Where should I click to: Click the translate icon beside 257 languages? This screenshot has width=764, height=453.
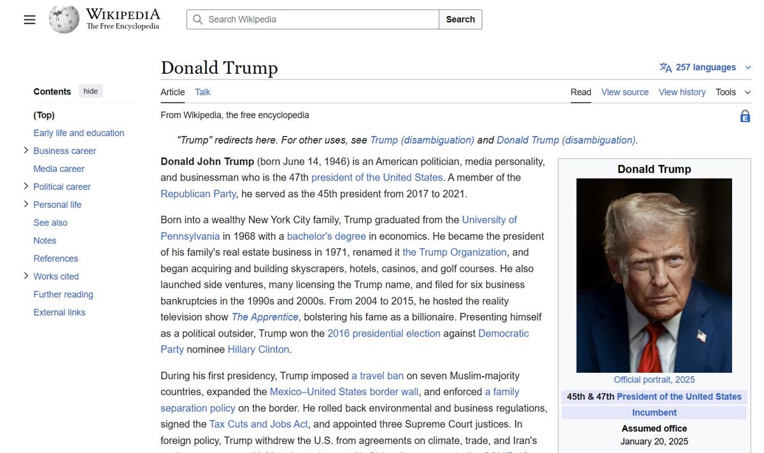click(665, 67)
